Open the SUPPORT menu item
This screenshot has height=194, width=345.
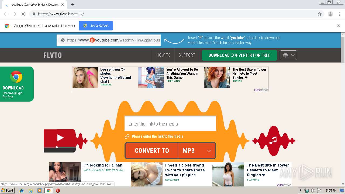[x=187, y=55]
